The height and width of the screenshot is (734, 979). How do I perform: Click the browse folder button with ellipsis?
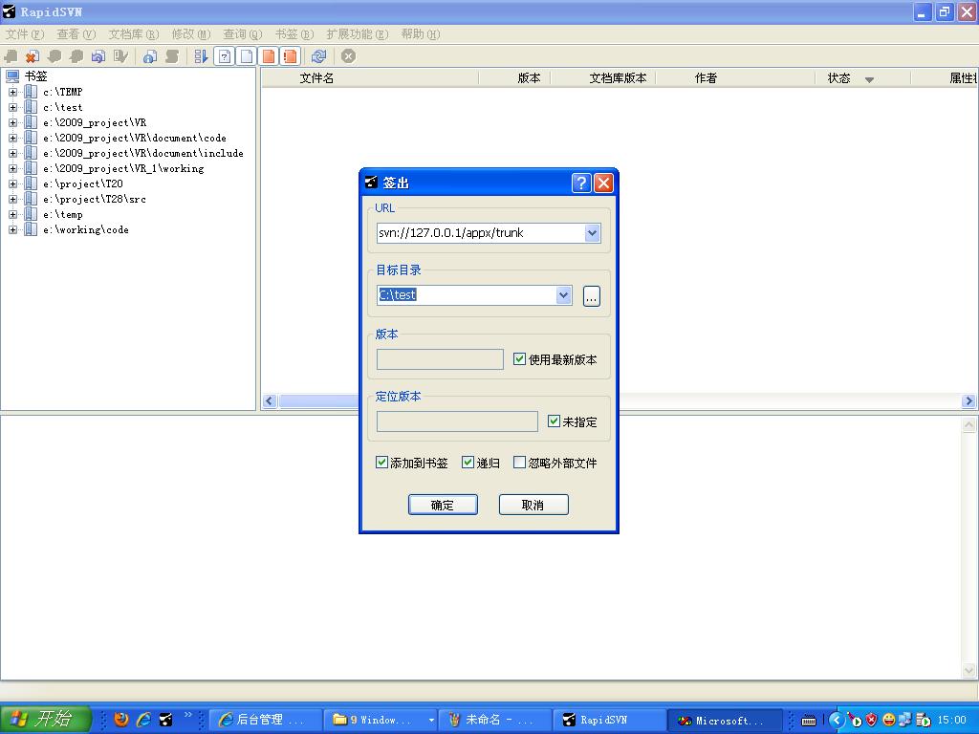(x=592, y=296)
